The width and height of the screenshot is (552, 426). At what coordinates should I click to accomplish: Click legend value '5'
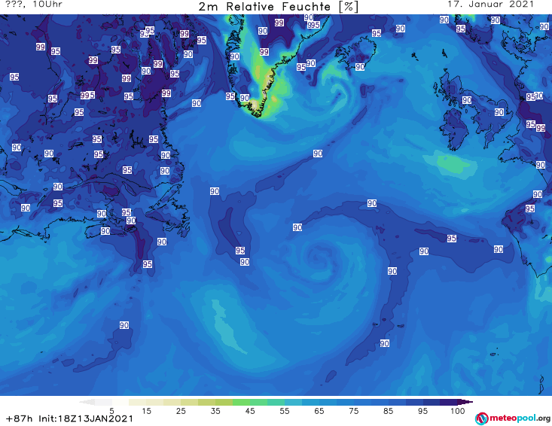click(111, 411)
